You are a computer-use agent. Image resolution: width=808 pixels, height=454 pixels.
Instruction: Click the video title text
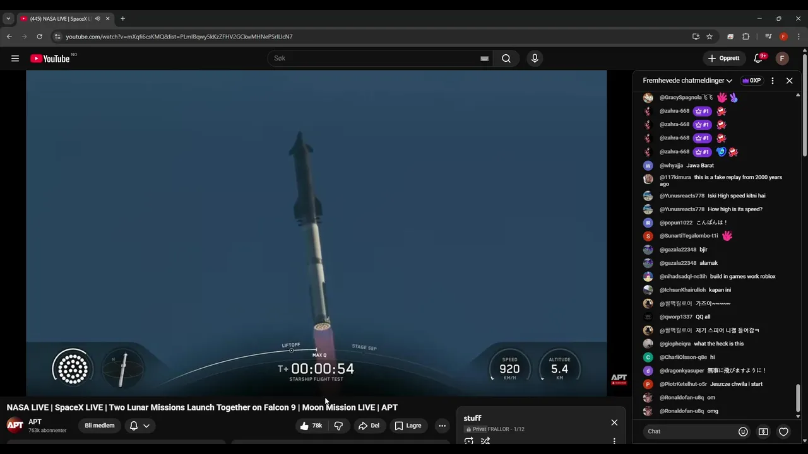click(202, 407)
